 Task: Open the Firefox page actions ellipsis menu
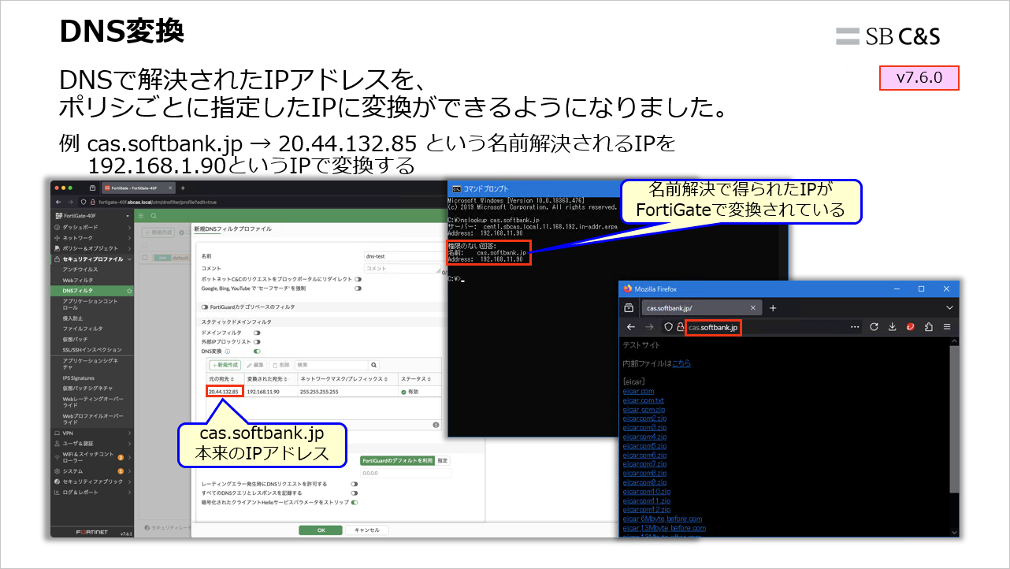[856, 327]
